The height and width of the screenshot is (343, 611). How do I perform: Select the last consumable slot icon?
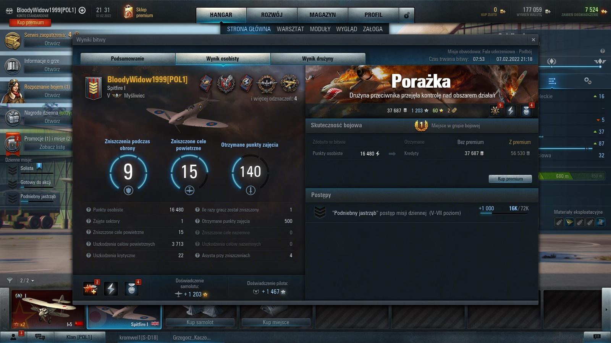[600, 222]
